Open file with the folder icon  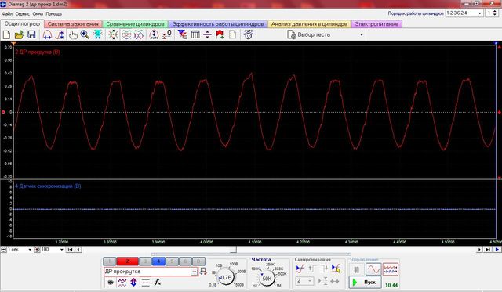tap(19, 34)
